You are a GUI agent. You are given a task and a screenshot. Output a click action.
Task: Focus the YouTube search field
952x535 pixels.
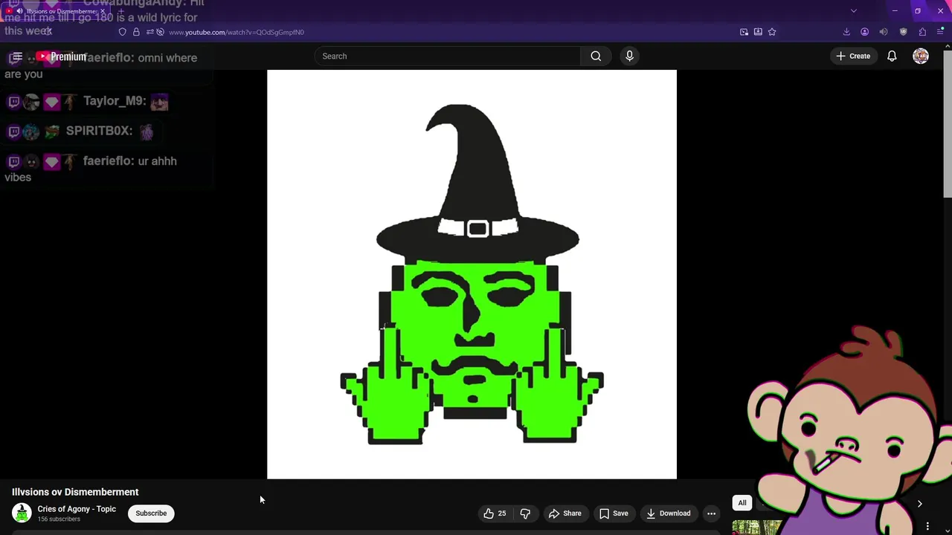click(x=447, y=56)
